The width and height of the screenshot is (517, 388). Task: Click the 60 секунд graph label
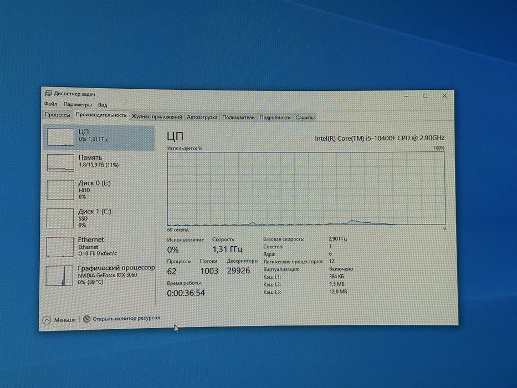[178, 229]
